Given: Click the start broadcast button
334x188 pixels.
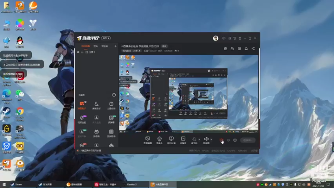Looking at the screenshot, I should (x=248, y=140).
